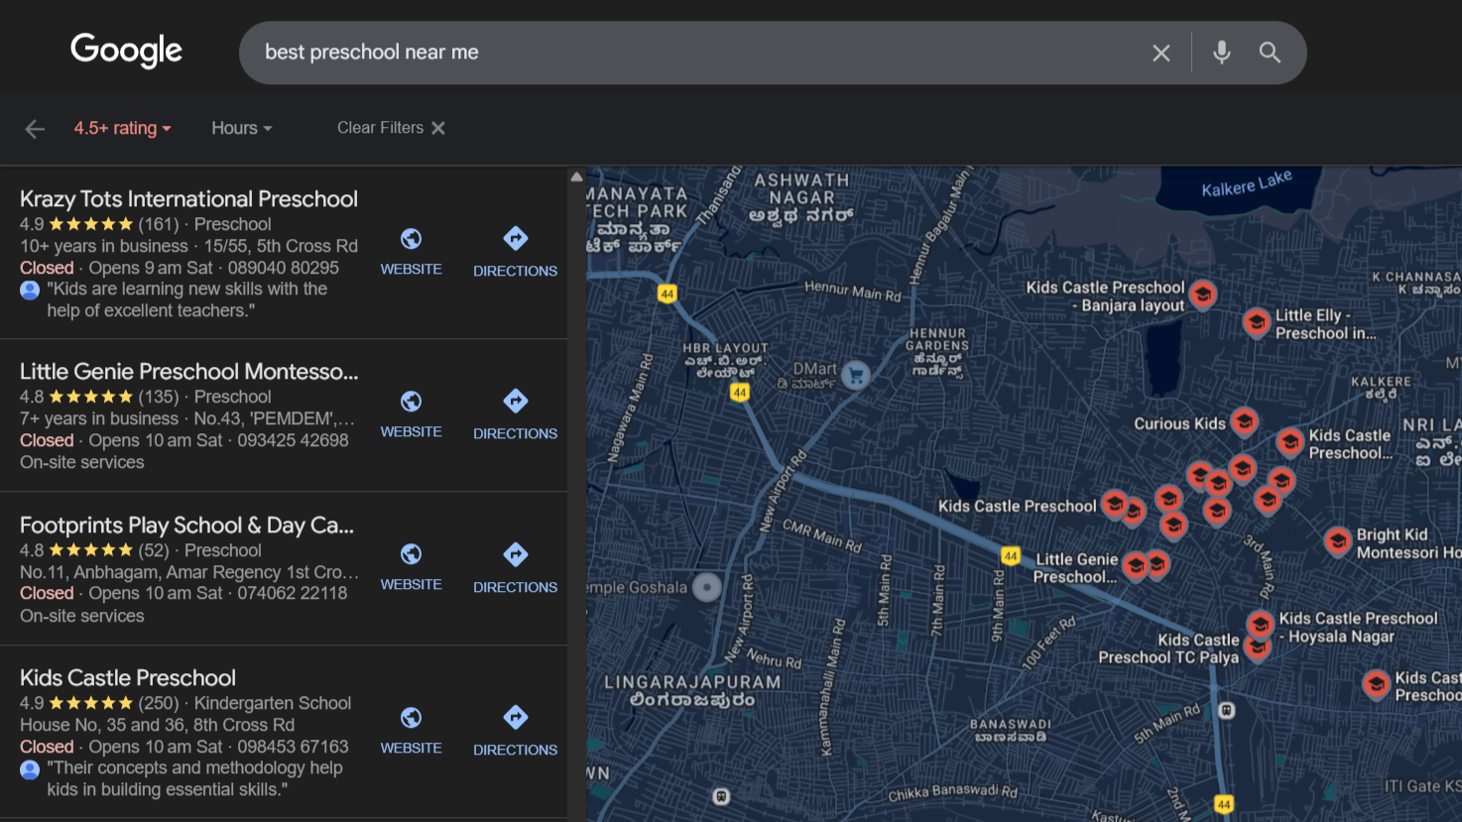Click the microphone icon for voice search
Viewport: 1462px width, 822px height.
(x=1221, y=52)
